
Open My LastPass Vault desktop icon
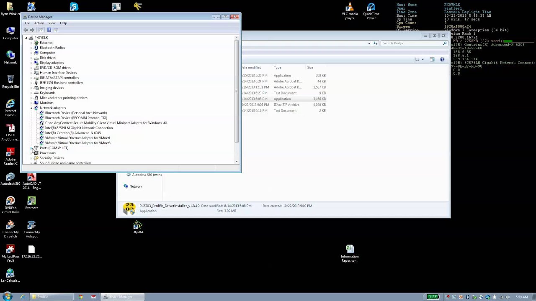point(10,253)
